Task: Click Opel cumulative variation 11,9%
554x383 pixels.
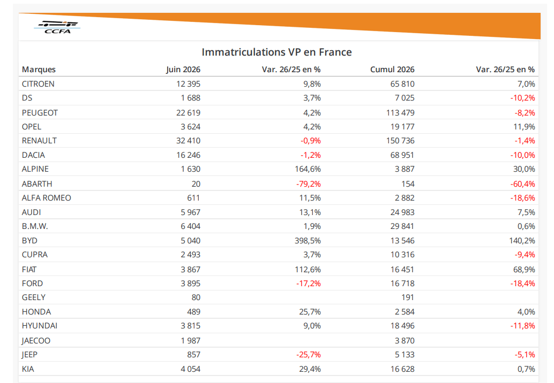Action: [x=524, y=127]
